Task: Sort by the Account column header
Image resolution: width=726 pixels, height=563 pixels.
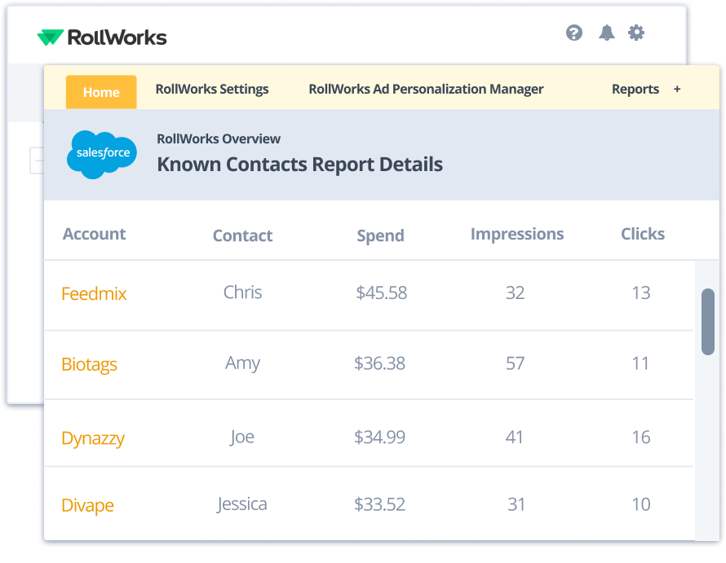Action: [x=94, y=234]
